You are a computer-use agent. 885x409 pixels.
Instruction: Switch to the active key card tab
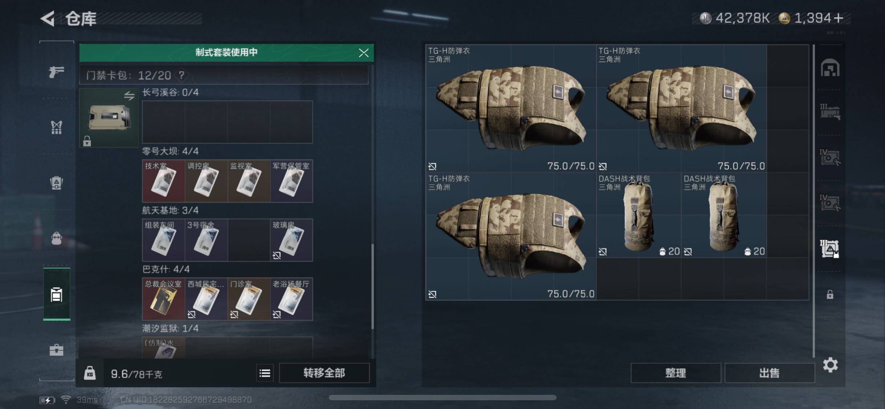click(57, 294)
